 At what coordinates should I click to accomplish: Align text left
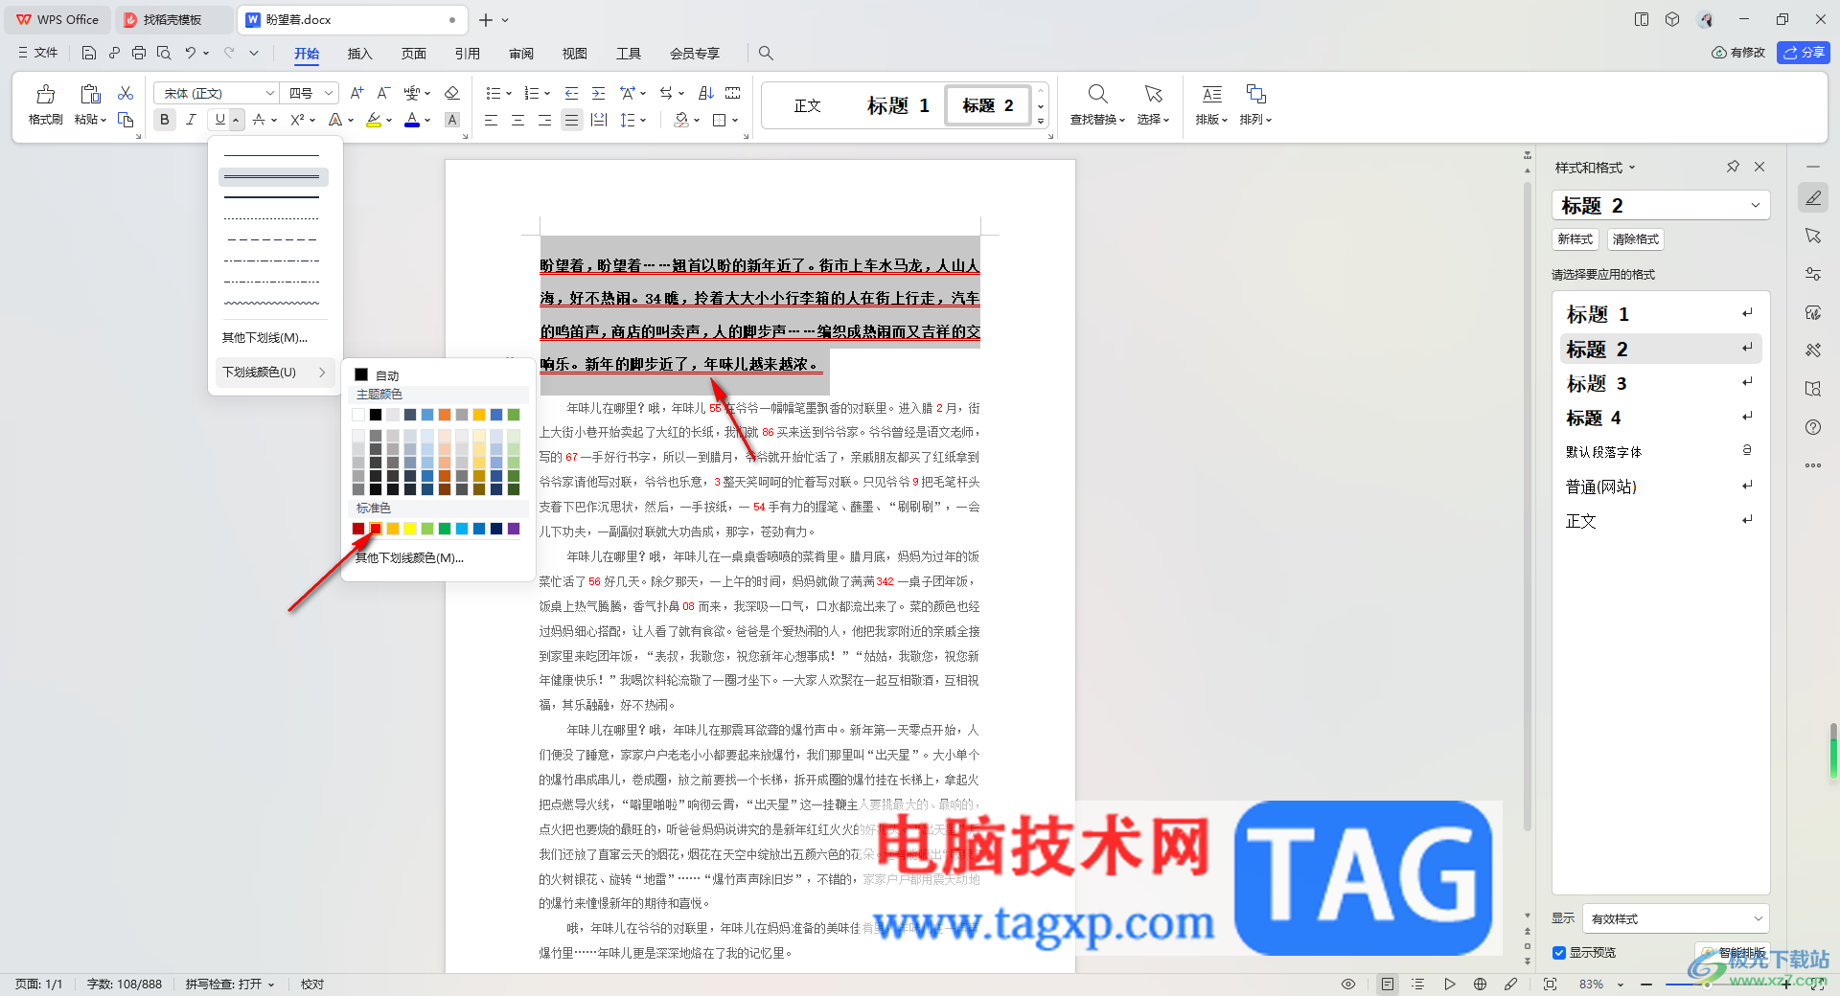[491, 120]
